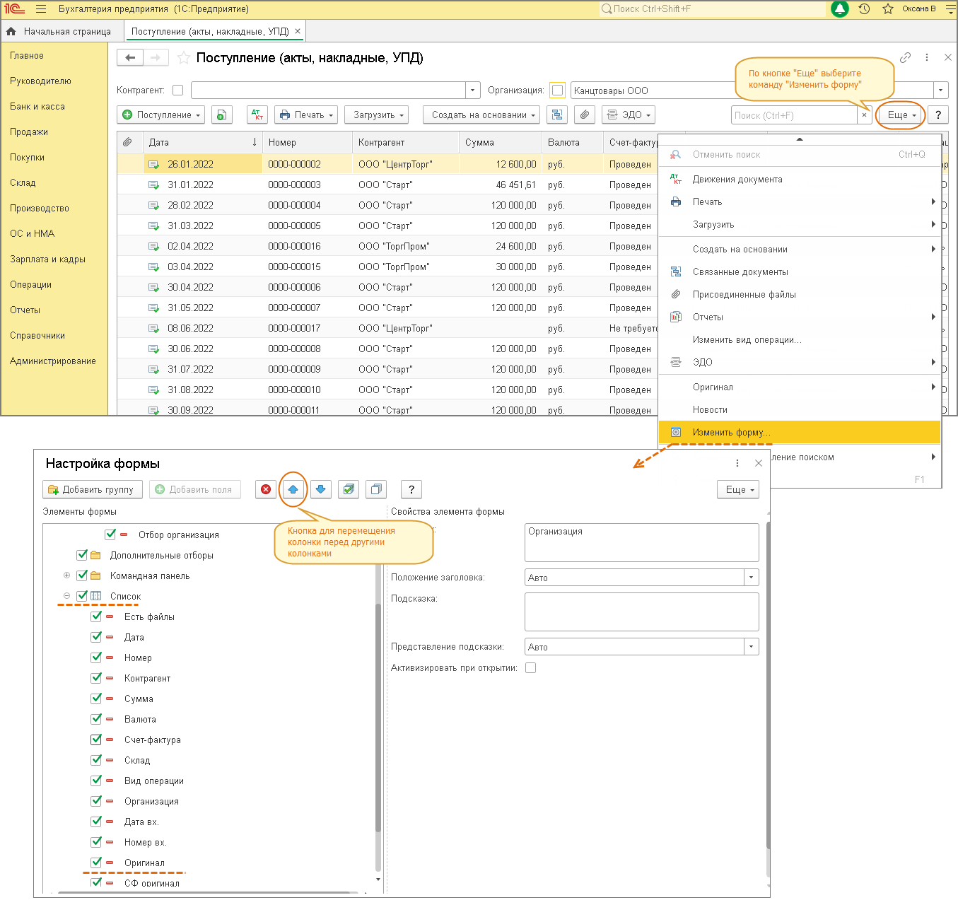This screenshot has height=900, width=958.
Task: Click the global Поиск Ctrl+Shift+F field
Action: (713, 9)
